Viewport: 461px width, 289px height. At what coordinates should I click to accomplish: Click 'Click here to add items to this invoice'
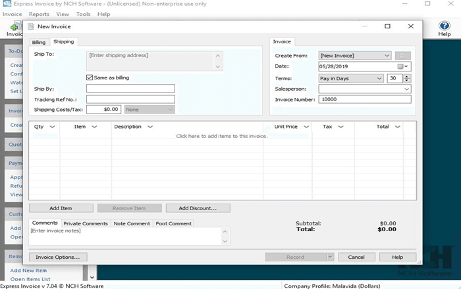pos(222,136)
